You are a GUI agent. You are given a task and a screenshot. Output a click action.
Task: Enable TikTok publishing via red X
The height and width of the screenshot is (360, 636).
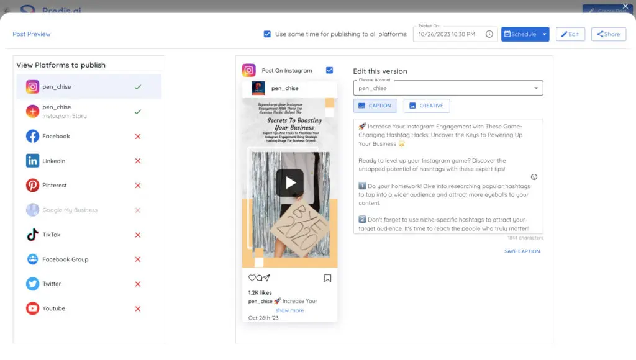138,235
